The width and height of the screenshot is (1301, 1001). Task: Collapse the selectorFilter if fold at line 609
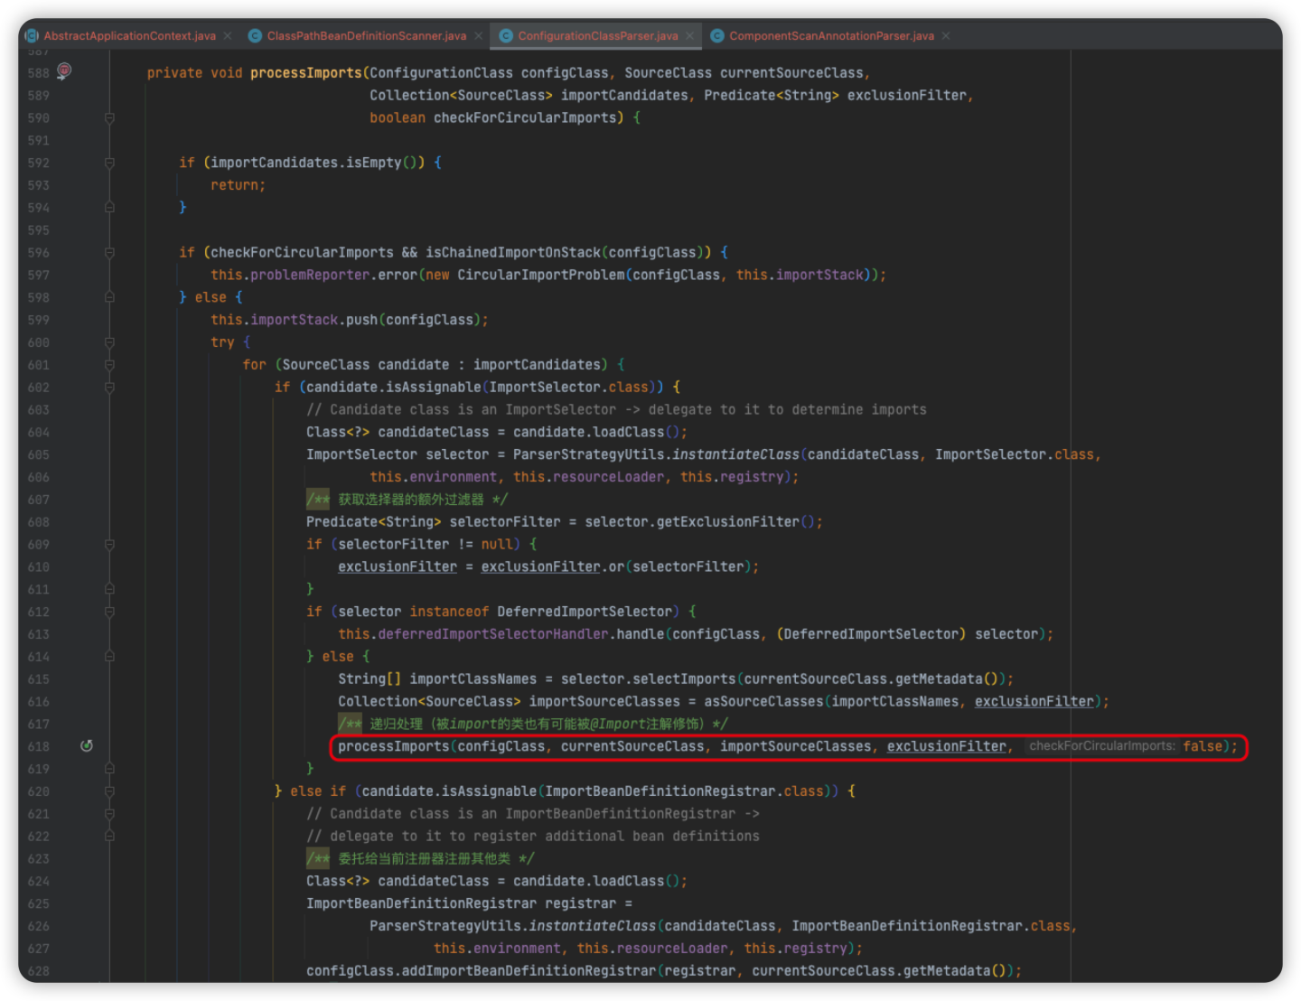[109, 544]
